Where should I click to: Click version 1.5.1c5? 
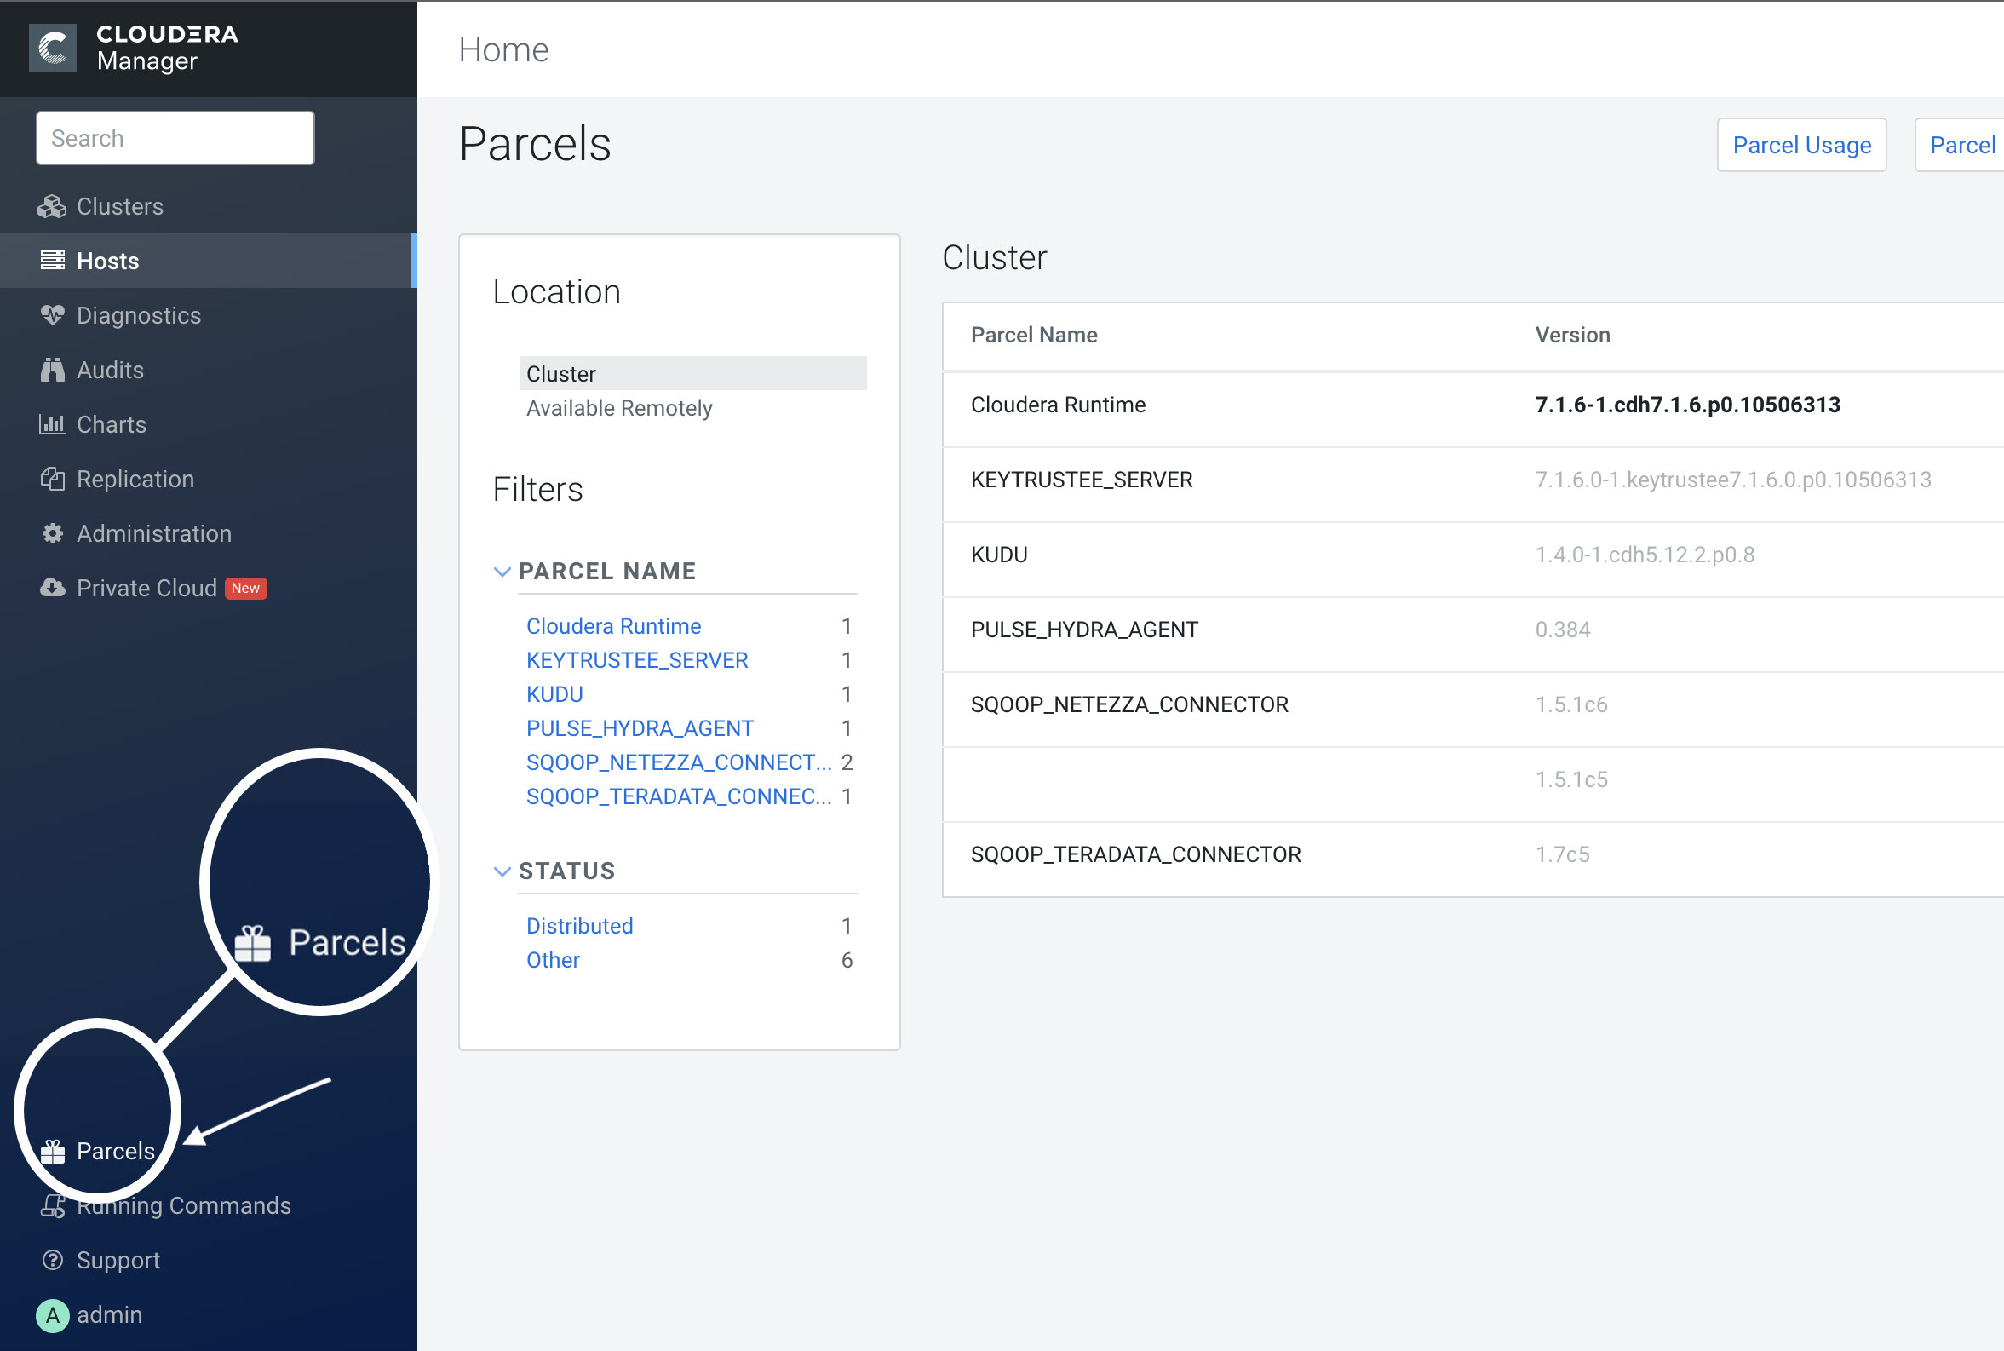(x=1570, y=779)
